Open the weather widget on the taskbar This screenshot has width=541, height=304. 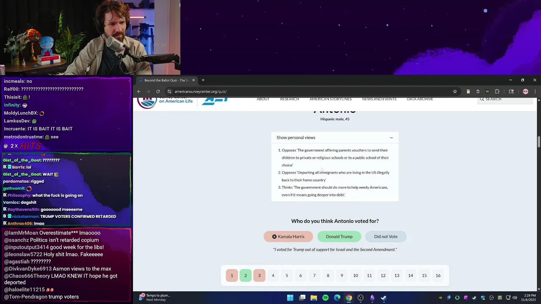pos(154,298)
